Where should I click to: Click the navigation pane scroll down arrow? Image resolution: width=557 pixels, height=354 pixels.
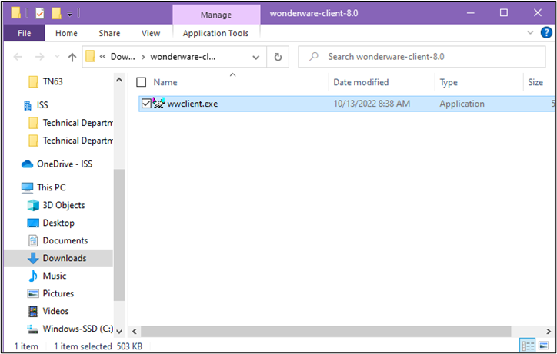pos(119,332)
